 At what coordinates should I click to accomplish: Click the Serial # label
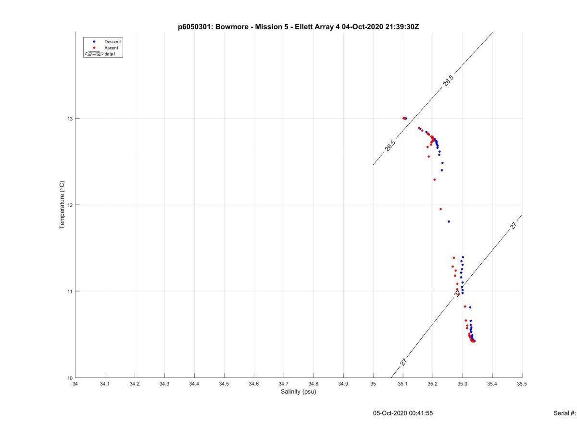click(565, 413)
